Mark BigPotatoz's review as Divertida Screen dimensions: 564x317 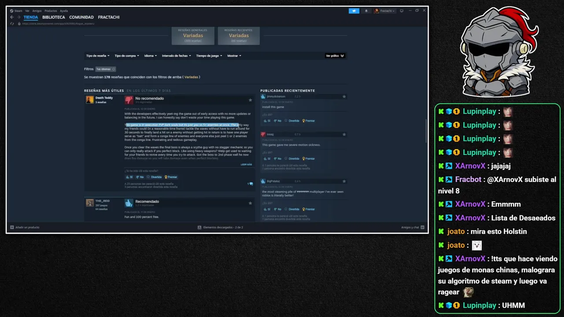[292, 209]
